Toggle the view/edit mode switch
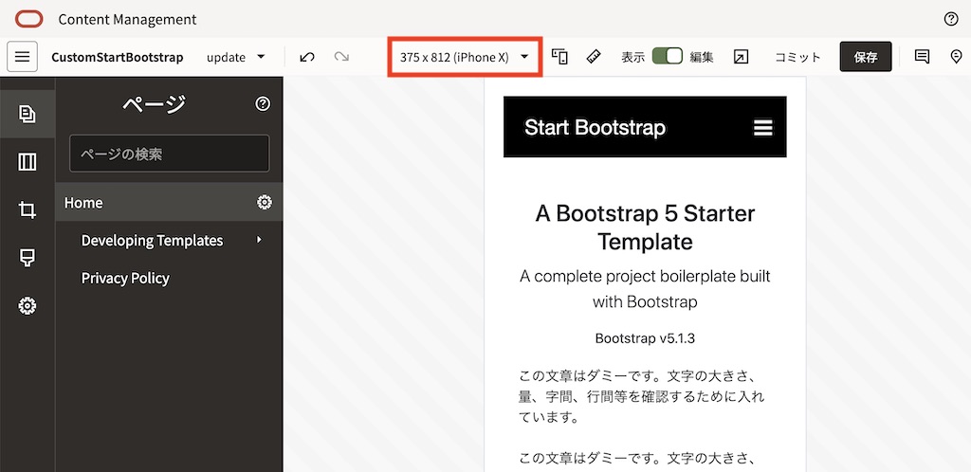Viewport: 971px width, 472px height. 668,57
